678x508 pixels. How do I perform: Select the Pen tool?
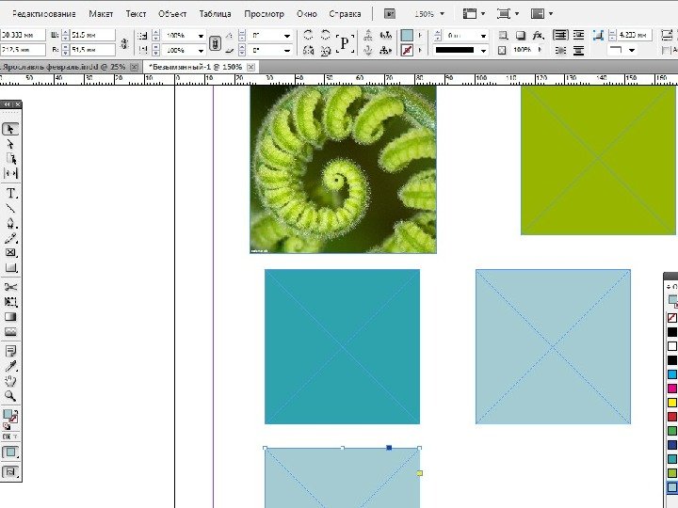point(10,223)
